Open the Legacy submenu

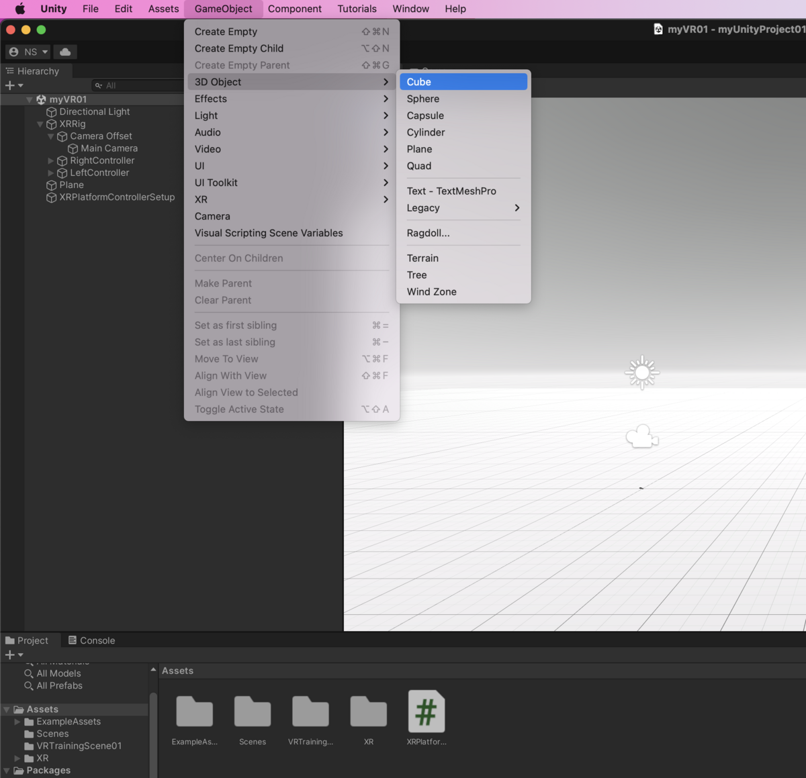[463, 207]
